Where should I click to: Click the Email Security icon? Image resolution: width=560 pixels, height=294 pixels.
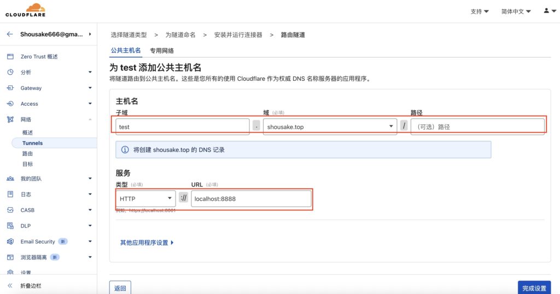click(x=10, y=241)
